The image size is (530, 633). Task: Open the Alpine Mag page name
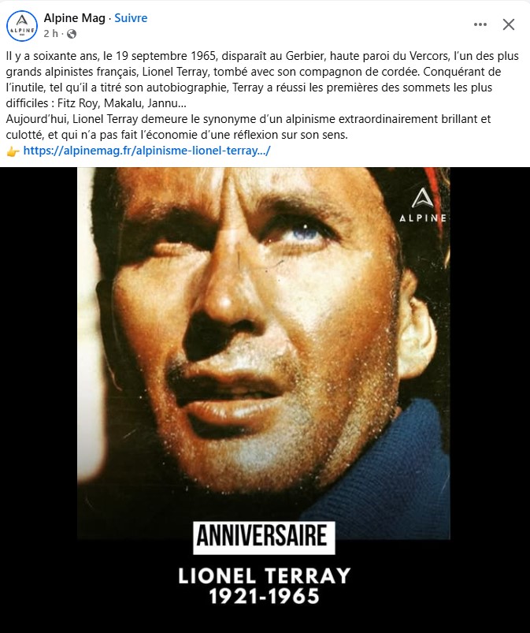point(75,18)
